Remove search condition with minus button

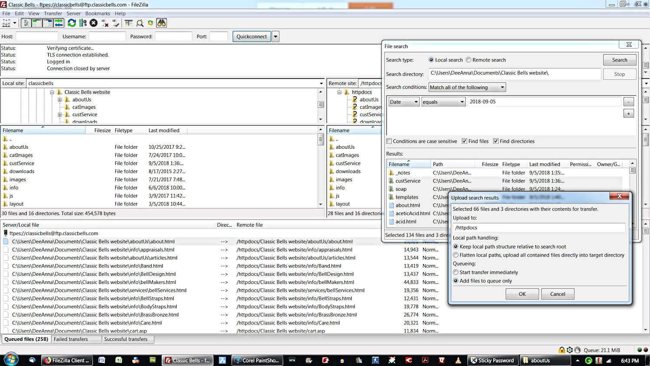coord(628,102)
